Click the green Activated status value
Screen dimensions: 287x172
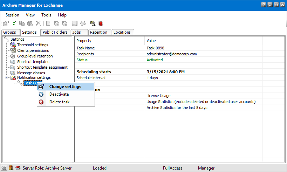tap(155, 60)
